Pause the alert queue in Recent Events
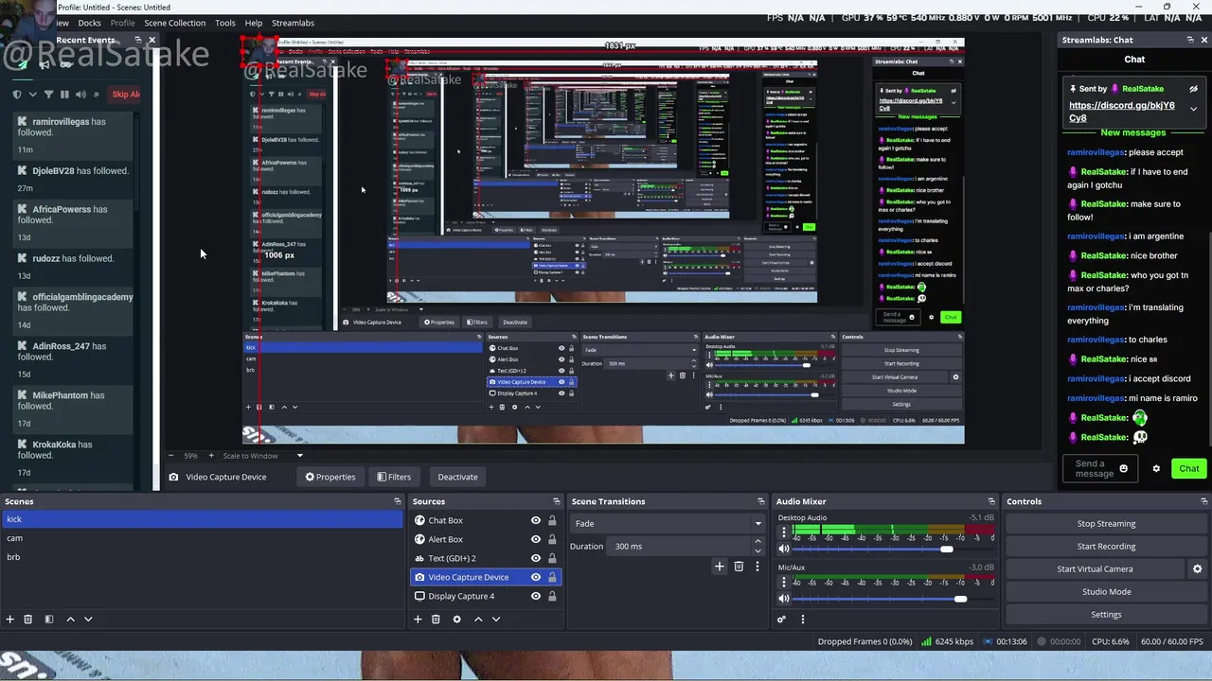This screenshot has height=681, width=1212. coord(64,94)
